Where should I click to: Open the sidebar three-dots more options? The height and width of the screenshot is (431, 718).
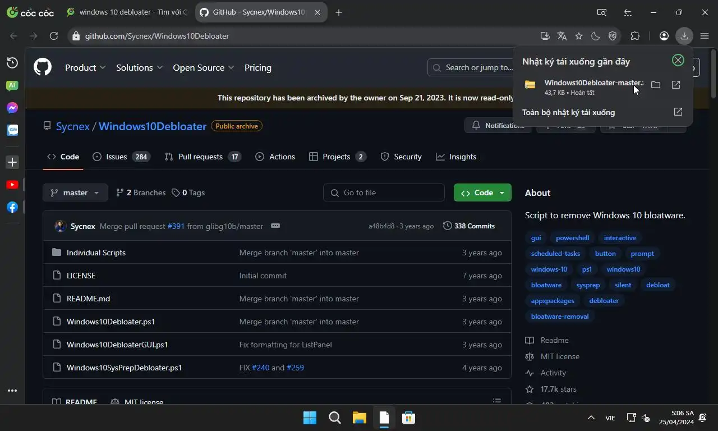pos(12,391)
